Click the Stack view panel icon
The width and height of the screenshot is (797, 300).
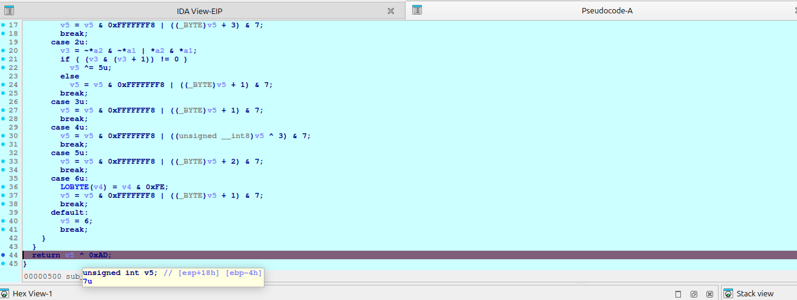pyautogui.click(x=728, y=294)
